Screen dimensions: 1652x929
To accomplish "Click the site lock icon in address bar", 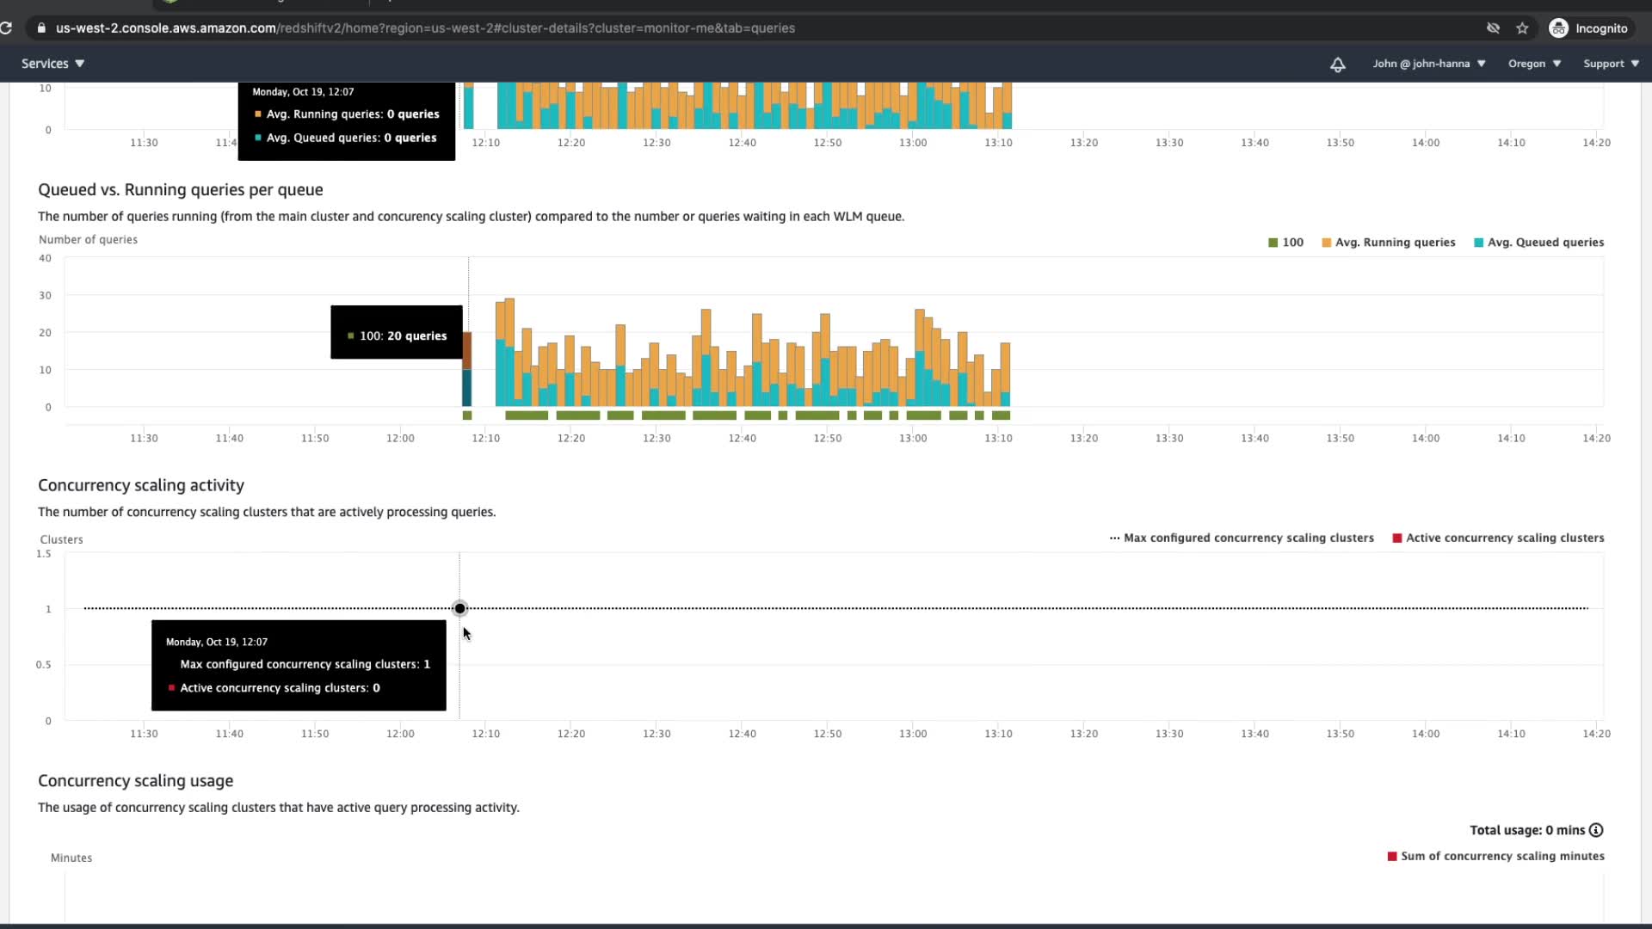I will (x=40, y=28).
